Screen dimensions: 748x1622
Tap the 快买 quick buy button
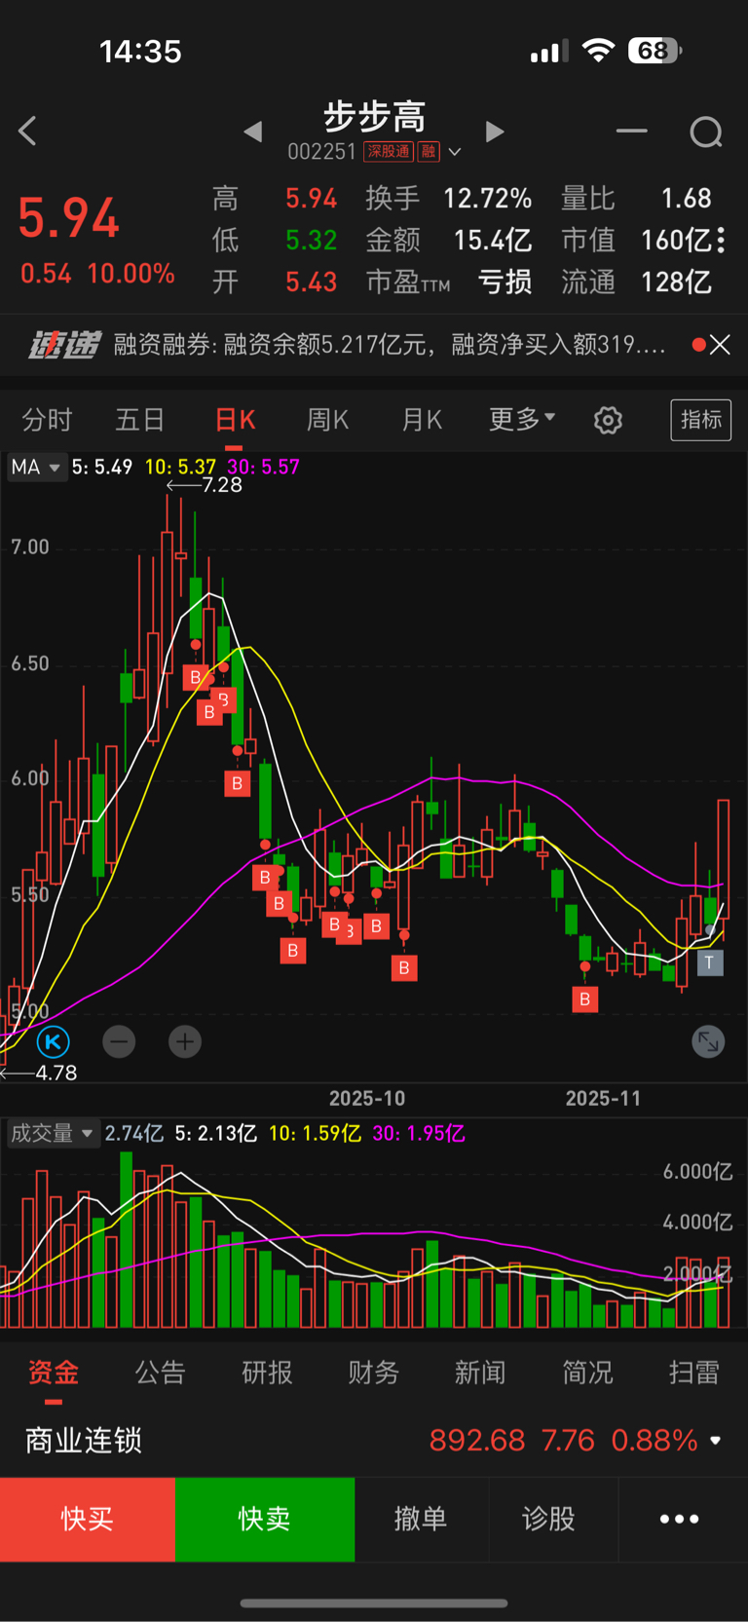88,1520
